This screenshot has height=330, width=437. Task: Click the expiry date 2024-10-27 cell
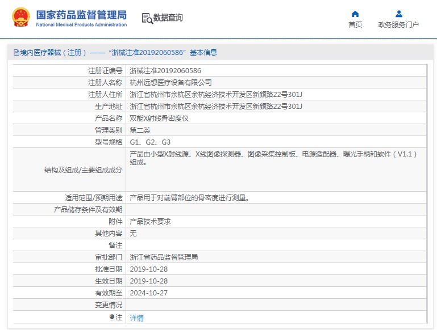pyautogui.click(x=149, y=293)
